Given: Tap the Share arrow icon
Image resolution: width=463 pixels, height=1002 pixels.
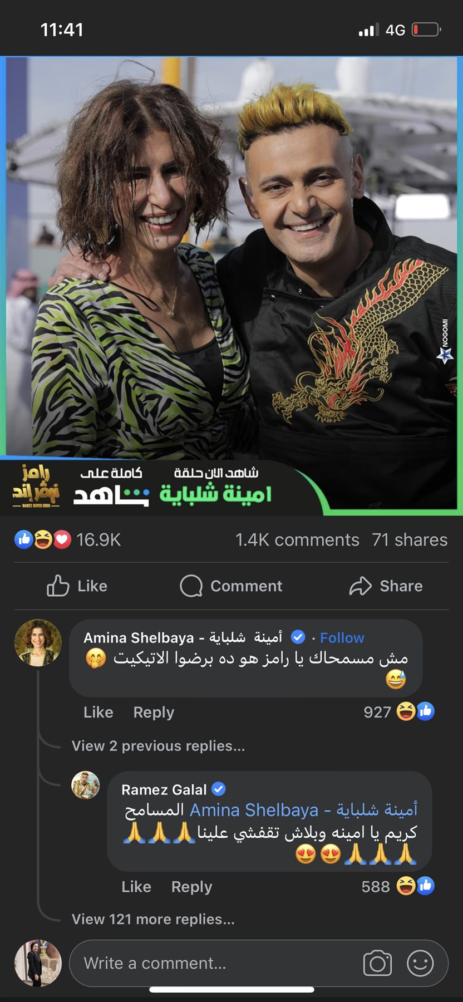Looking at the screenshot, I should click(x=360, y=586).
